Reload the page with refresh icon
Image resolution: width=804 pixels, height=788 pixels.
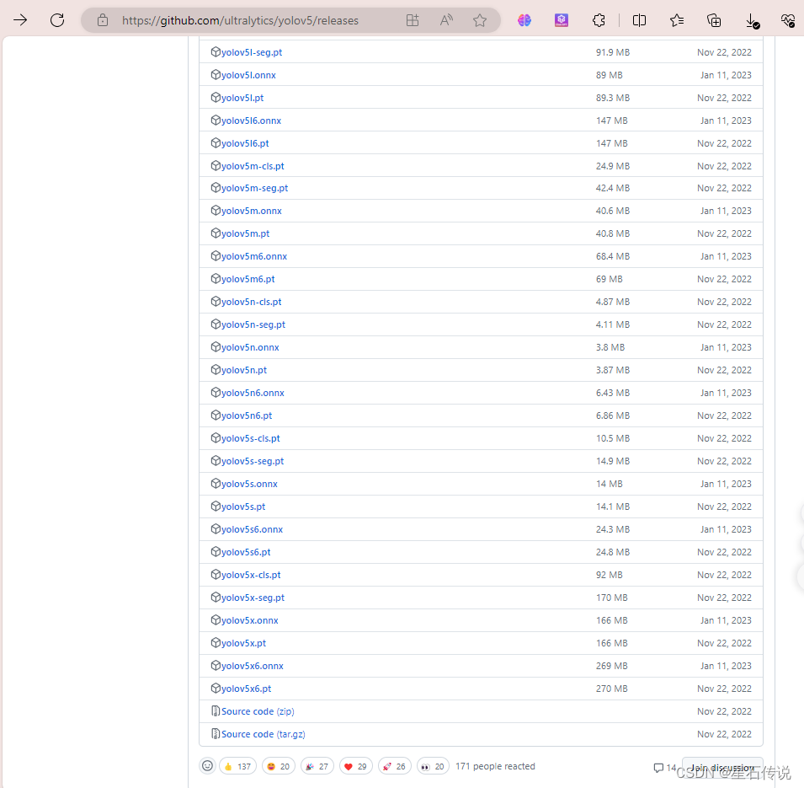[57, 20]
